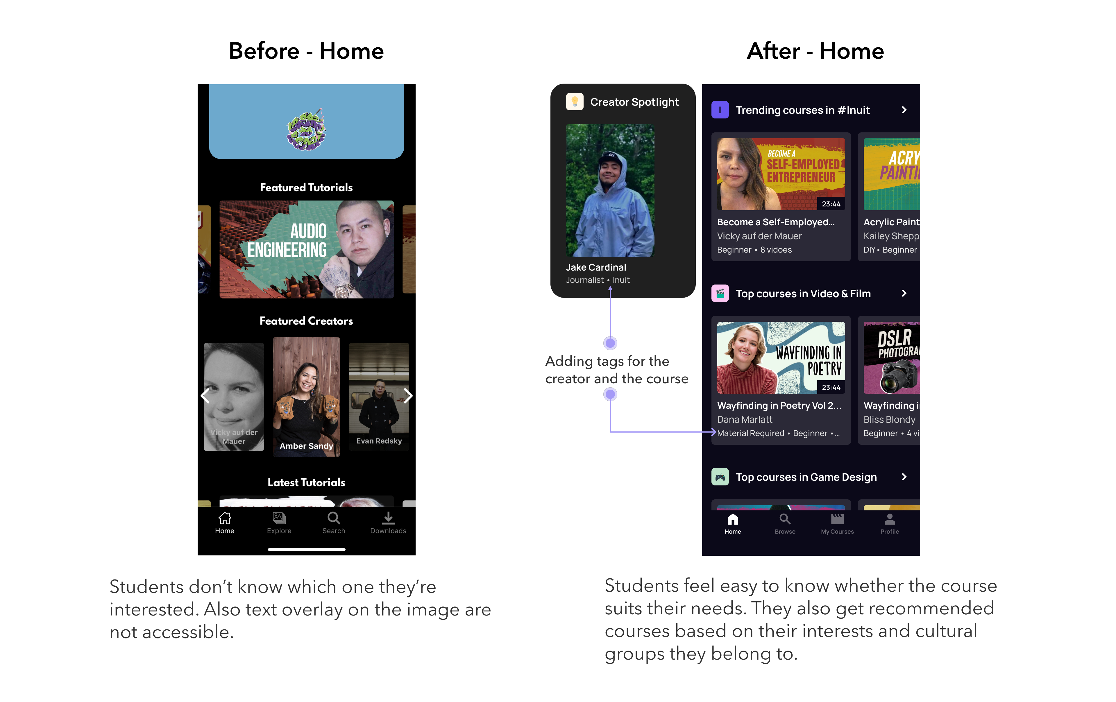Screen dimensions: 1116x702
Task: Tap the Browse magnifier icon
Action: click(785, 519)
